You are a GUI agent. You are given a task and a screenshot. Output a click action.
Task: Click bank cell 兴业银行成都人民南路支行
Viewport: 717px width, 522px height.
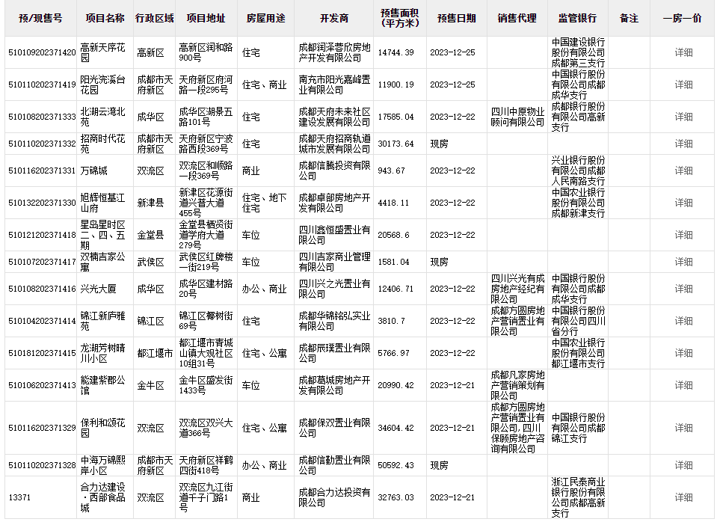(578, 171)
